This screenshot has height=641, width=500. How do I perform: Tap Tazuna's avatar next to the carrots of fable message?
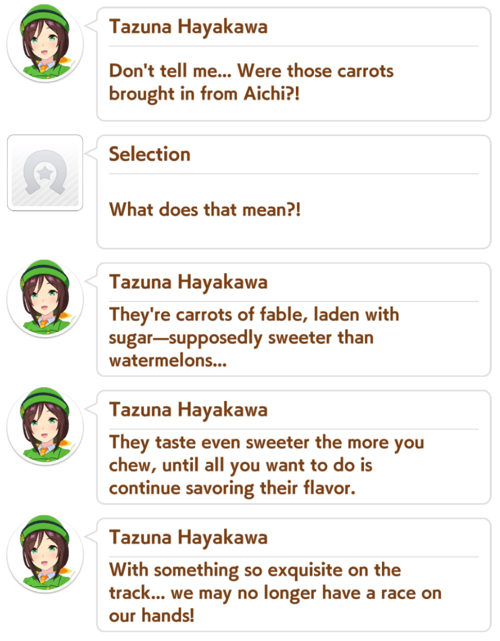45,299
